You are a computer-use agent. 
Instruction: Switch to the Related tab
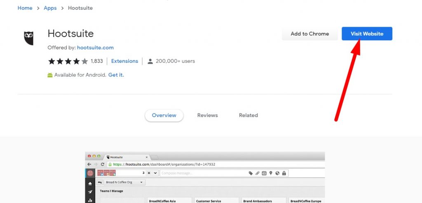pos(249,115)
